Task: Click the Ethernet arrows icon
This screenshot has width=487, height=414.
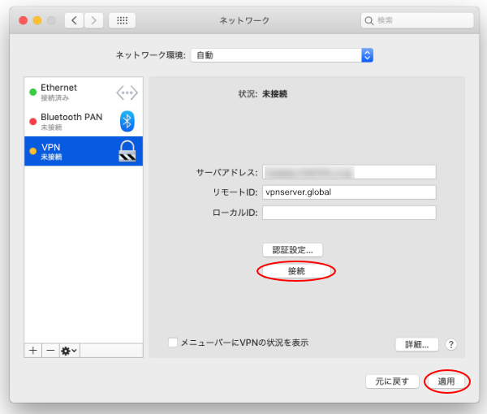Action: (127, 93)
